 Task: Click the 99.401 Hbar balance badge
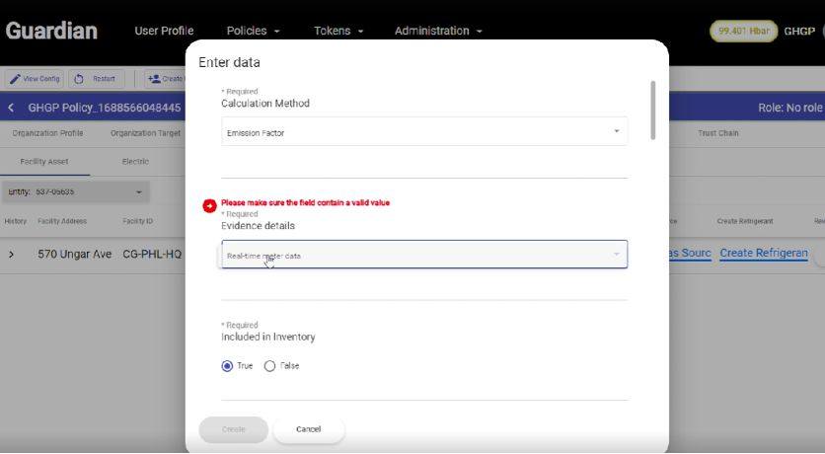(x=744, y=32)
